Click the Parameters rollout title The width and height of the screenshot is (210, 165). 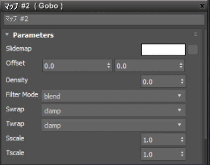pyautogui.click(x=33, y=35)
